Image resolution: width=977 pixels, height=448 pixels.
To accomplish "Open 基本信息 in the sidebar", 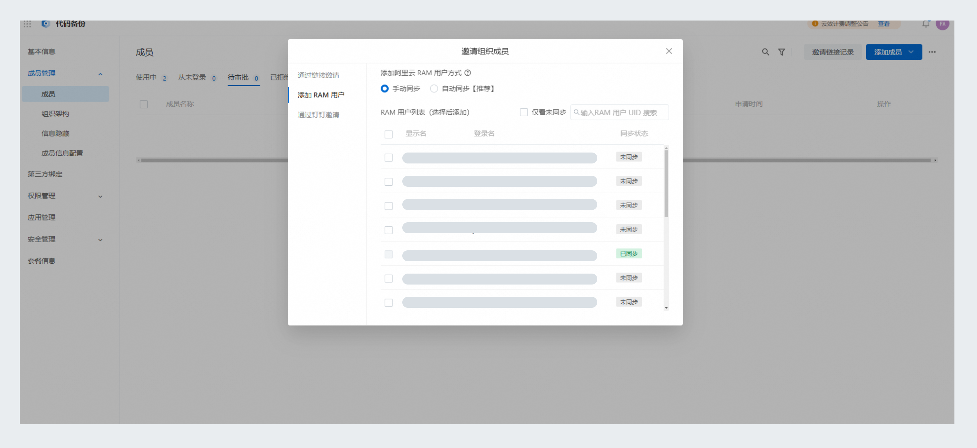I will (41, 52).
